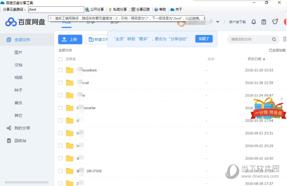This screenshot has width=287, height=186.
Task: Open 回收站 recycle bin in sidebar
Action: [x=16, y=141]
